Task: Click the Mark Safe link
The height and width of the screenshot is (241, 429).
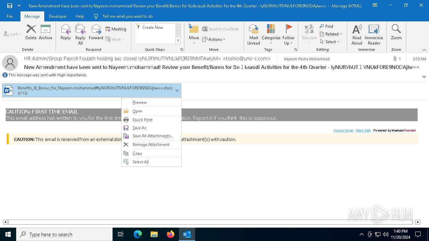Action: tap(363, 131)
